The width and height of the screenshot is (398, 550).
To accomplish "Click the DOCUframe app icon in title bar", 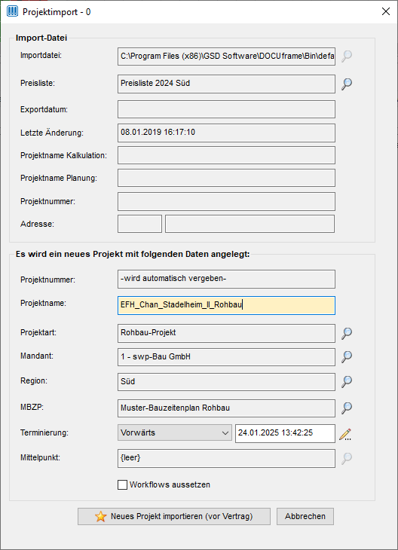I will (x=12, y=11).
